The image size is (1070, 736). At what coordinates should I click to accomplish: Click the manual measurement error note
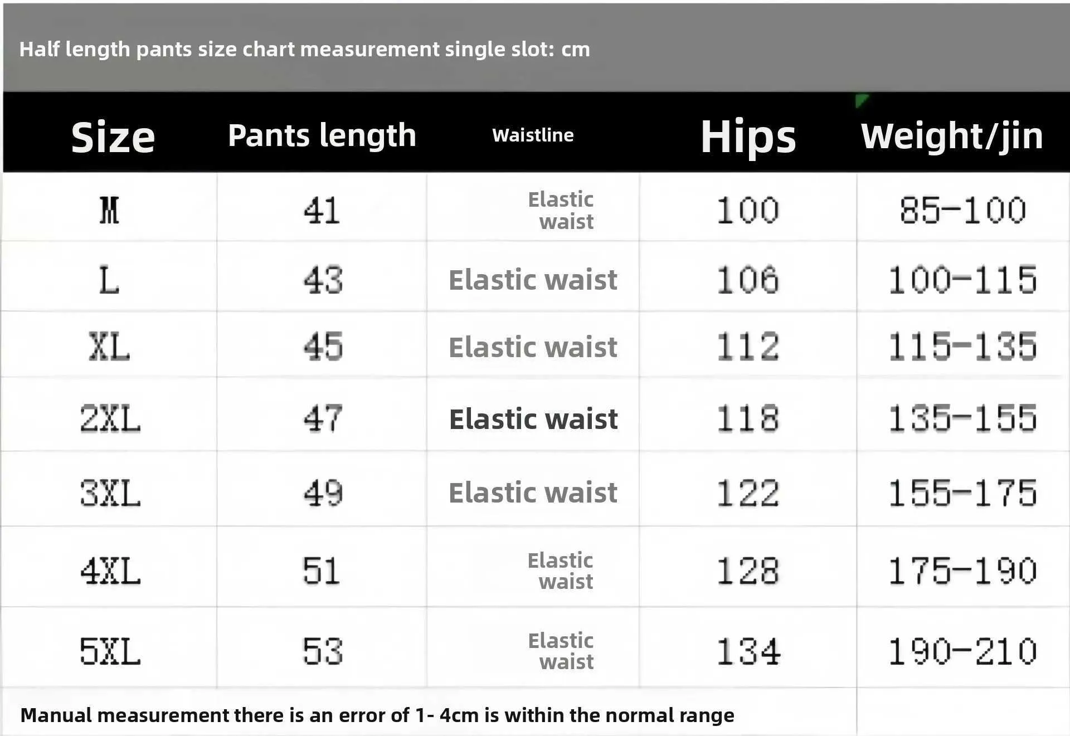(377, 715)
